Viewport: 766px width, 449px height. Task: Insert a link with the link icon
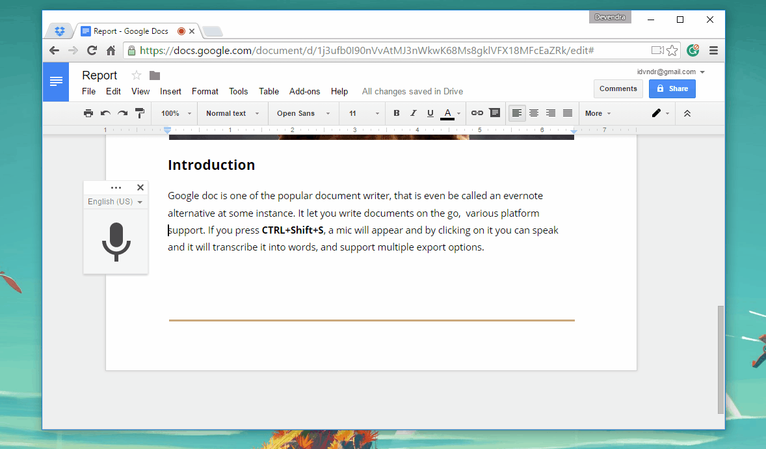click(x=477, y=113)
